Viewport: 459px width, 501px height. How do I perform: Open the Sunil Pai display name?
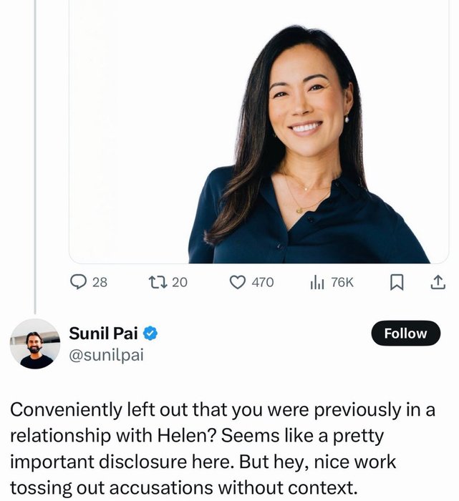click(x=103, y=333)
